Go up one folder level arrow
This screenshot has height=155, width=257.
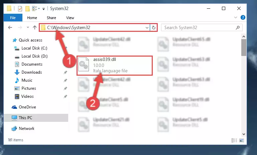click(34, 27)
